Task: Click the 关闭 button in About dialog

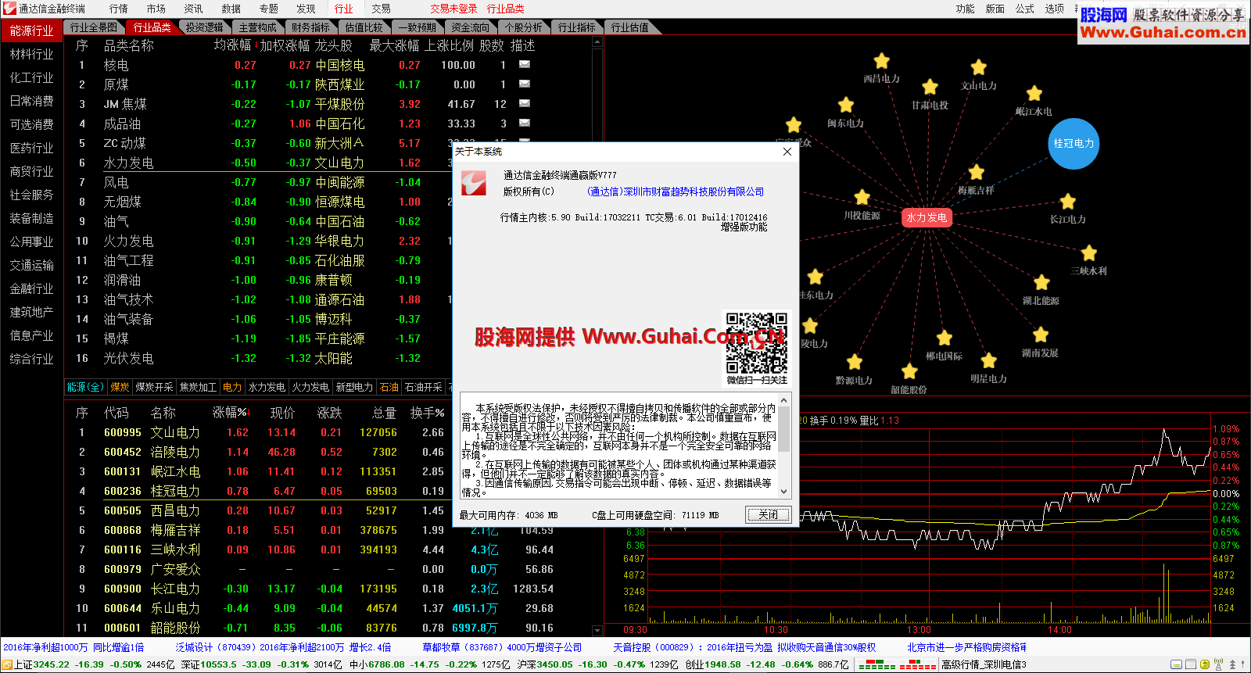Action: tap(768, 514)
